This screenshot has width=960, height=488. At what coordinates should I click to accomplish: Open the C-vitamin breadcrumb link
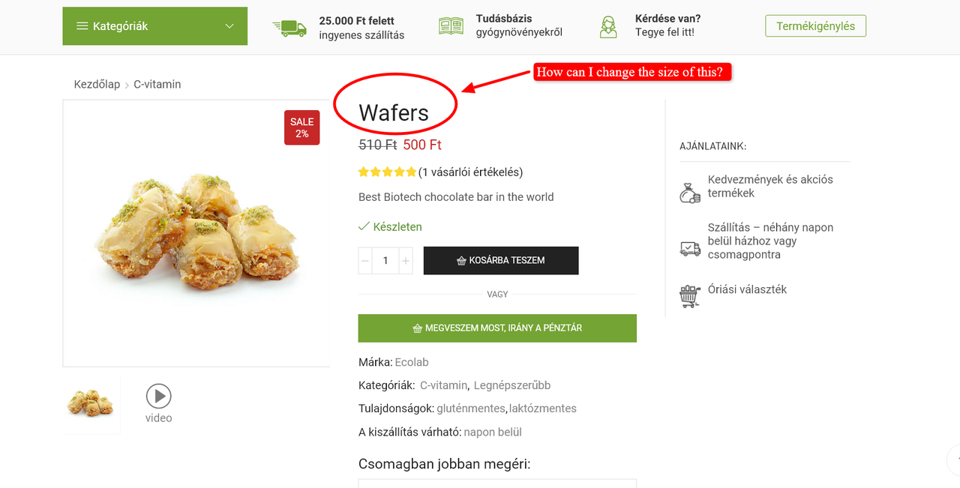point(157,85)
